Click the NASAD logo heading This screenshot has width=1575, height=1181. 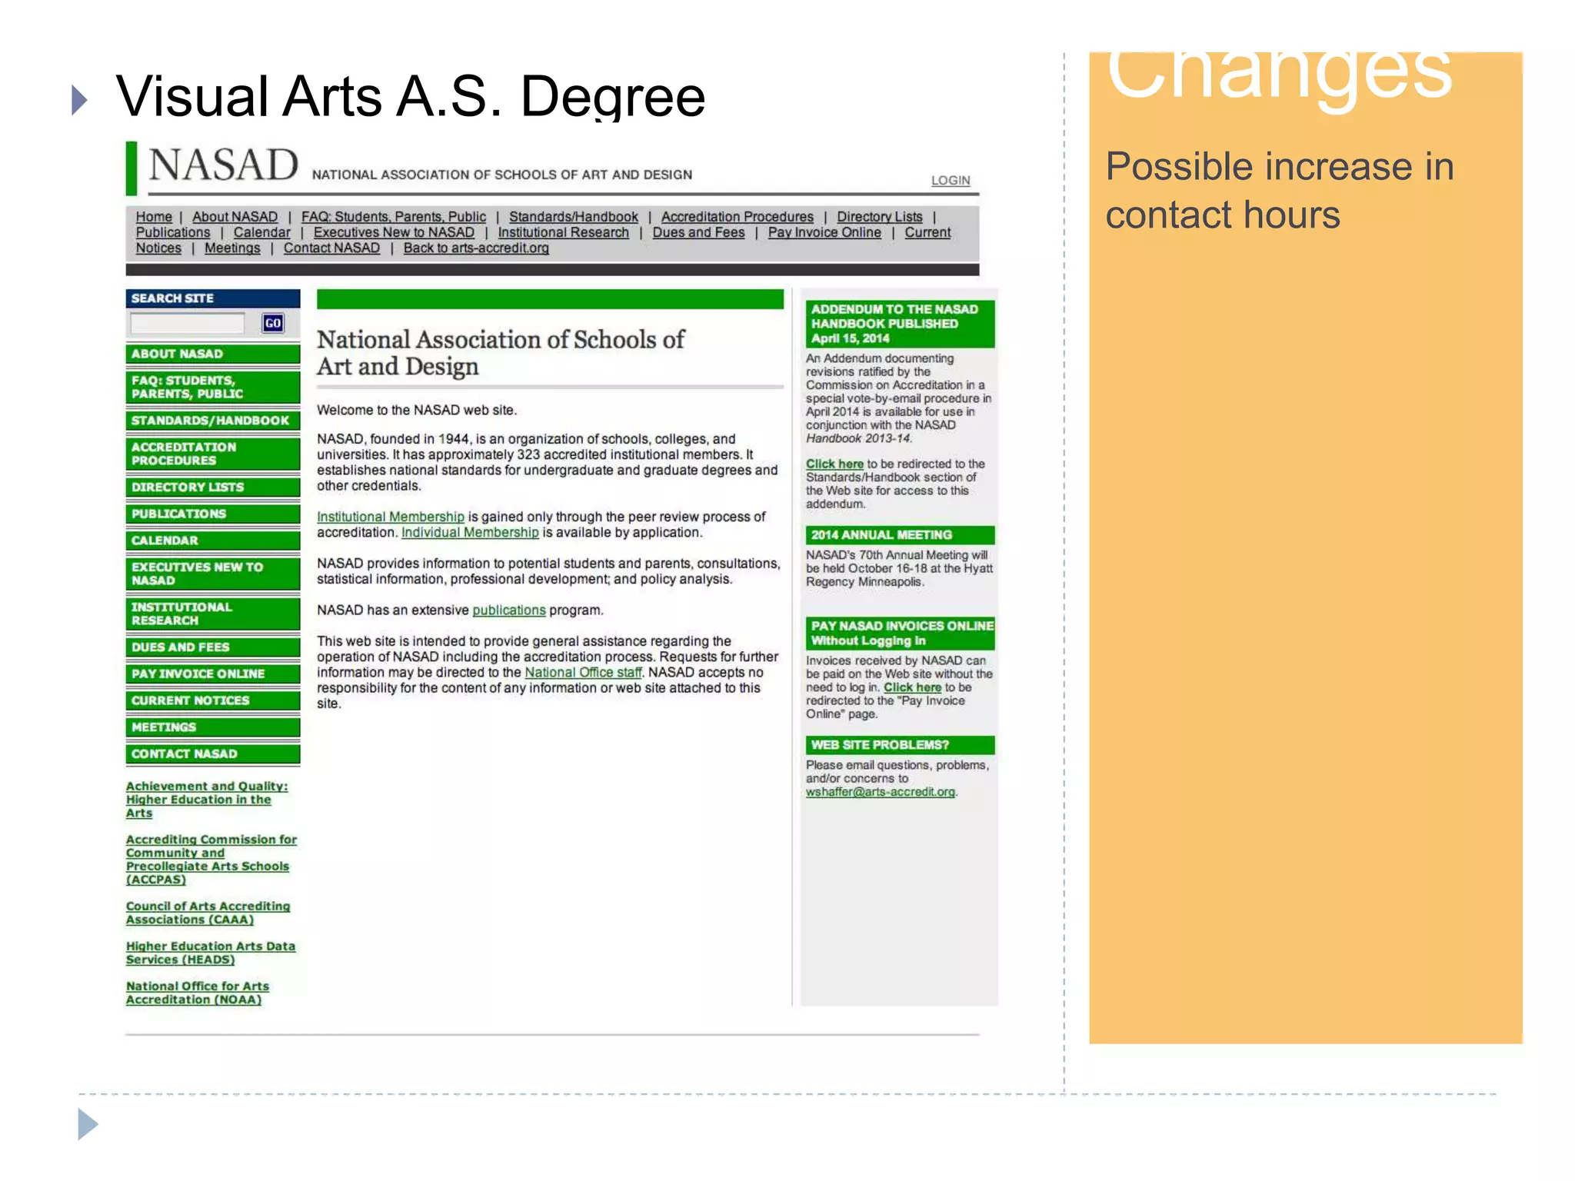(223, 165)
